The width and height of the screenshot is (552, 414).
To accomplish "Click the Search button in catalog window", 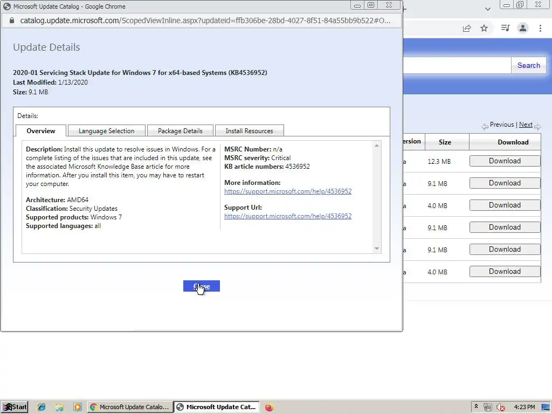I will (x=528, y=65).
